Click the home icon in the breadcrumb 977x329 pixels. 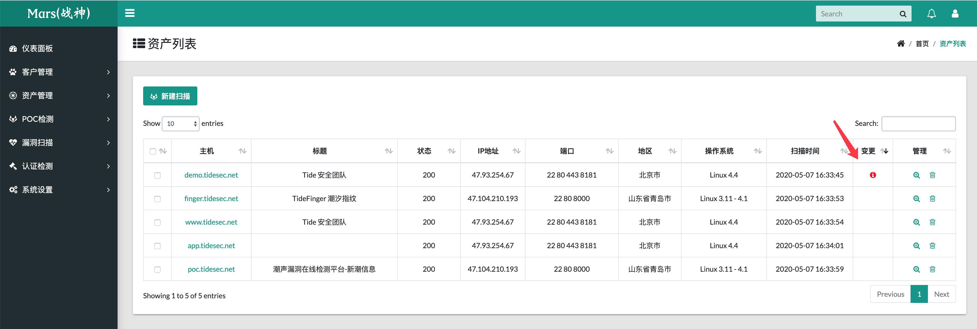[901, 43]
